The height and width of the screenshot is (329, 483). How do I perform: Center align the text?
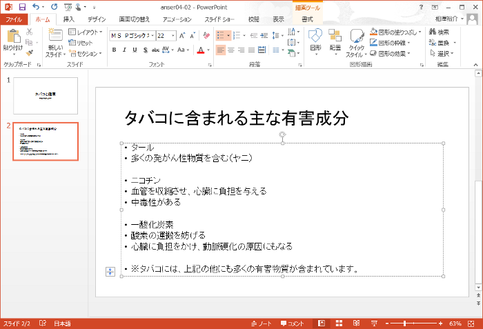(x=231, y=50)
